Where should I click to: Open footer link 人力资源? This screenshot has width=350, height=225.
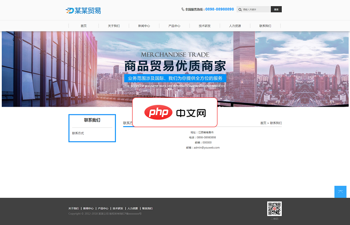pos(133,208)
